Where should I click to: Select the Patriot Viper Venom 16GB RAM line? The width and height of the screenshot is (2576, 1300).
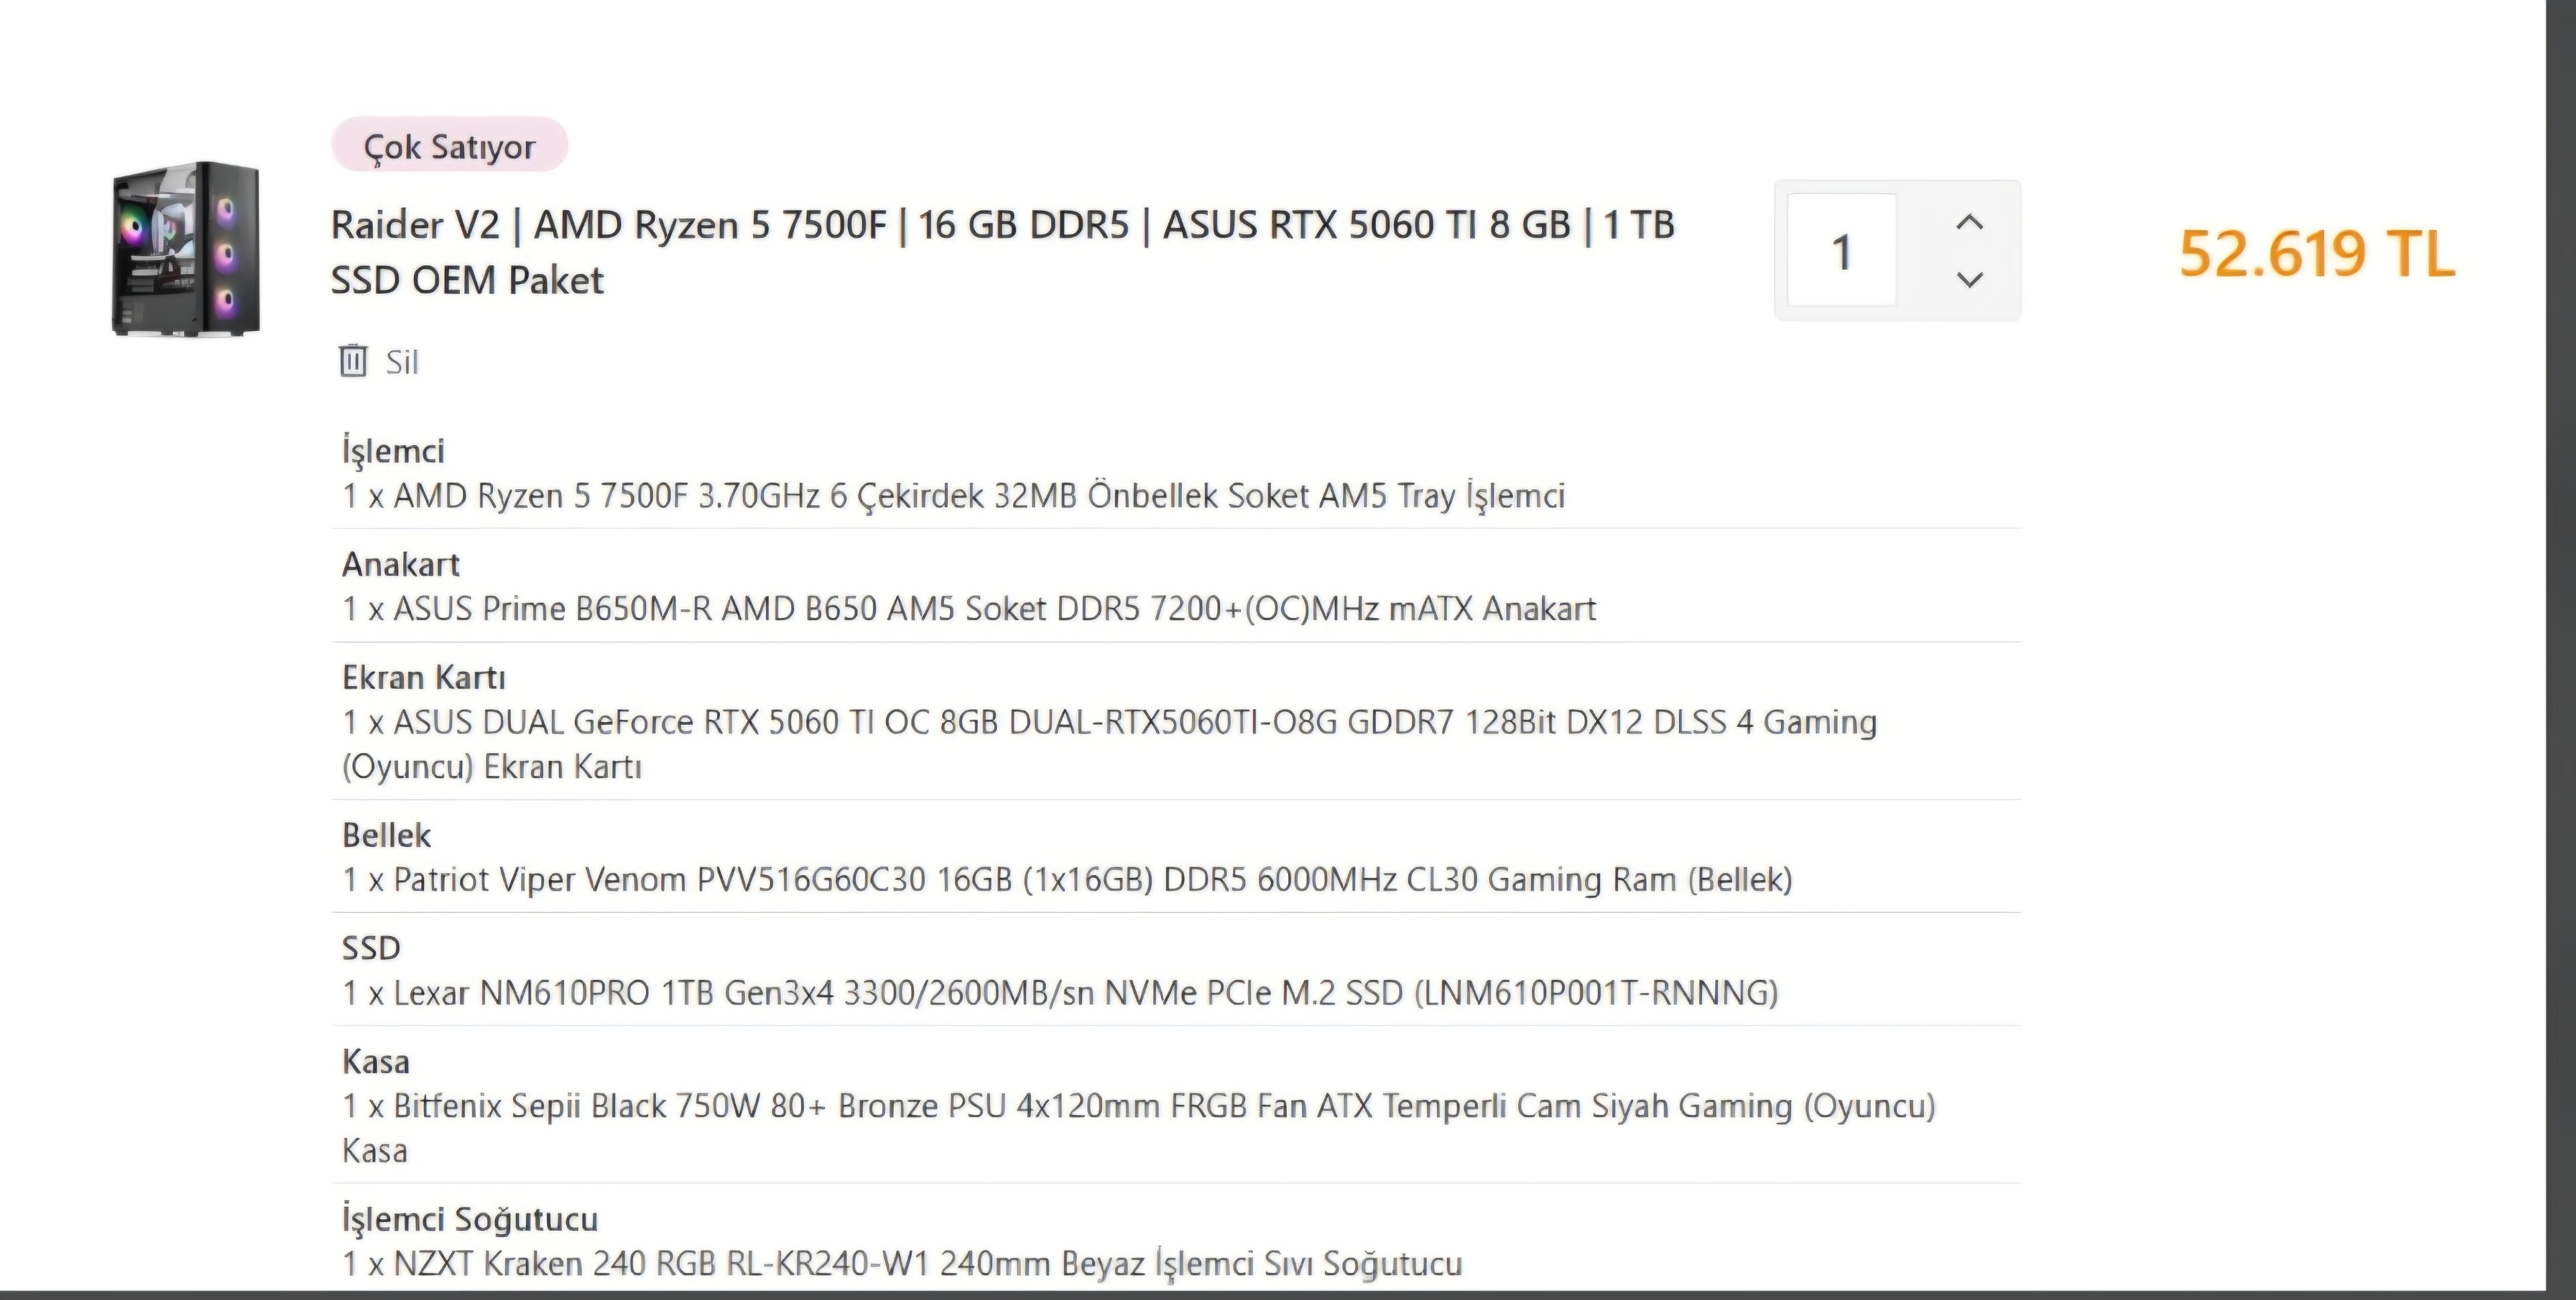tap(1067, 880)
